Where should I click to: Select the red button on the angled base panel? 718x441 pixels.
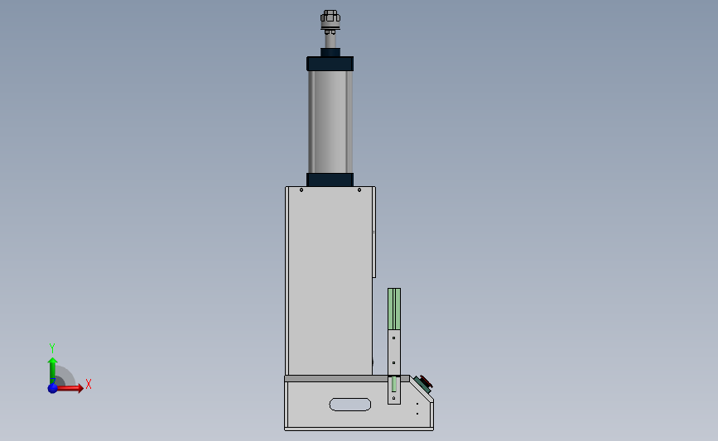(x=426, y=381)
